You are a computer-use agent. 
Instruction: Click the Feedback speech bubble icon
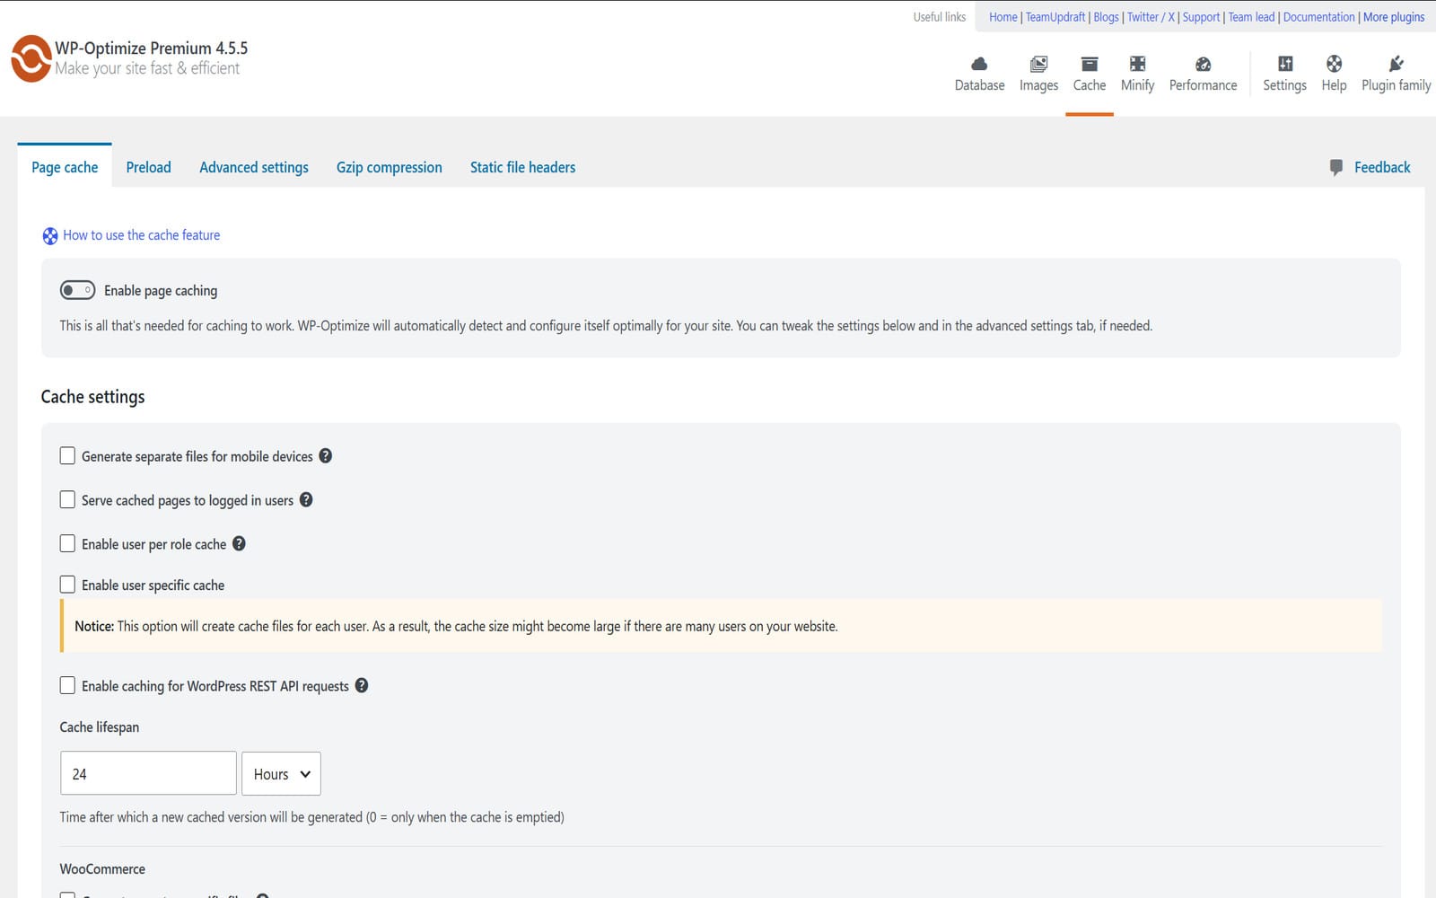click(1335, 167)
